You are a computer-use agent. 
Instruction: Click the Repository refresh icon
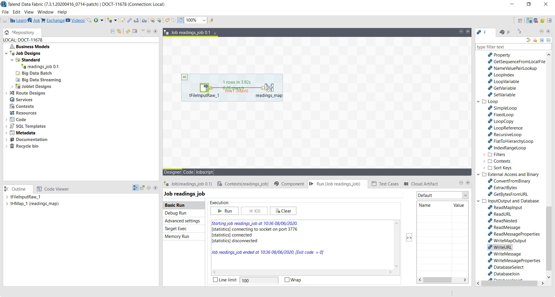pos(128,31)
